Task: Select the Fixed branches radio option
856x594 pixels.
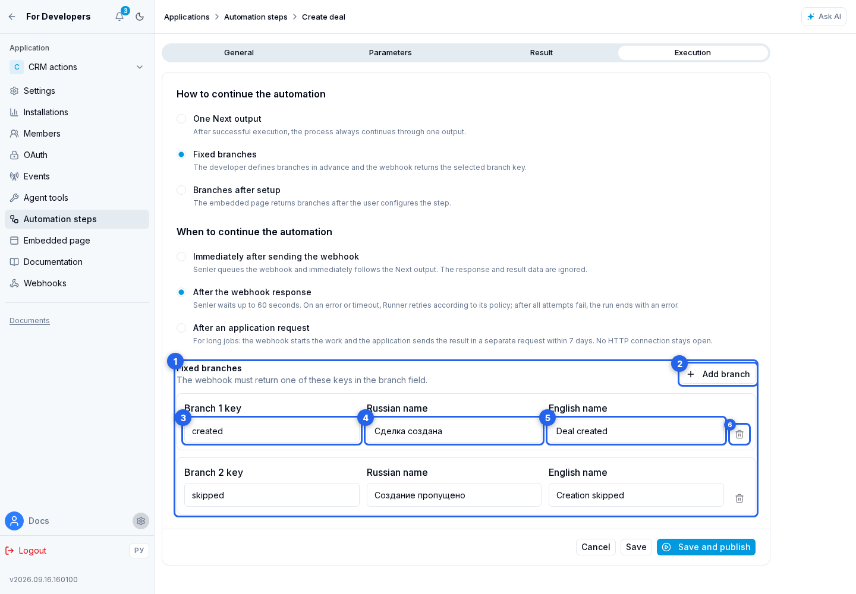Action: [x=181, y=154]
